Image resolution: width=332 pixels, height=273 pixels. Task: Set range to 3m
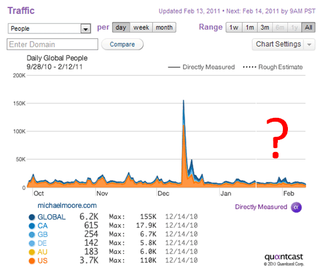(265, 27)
